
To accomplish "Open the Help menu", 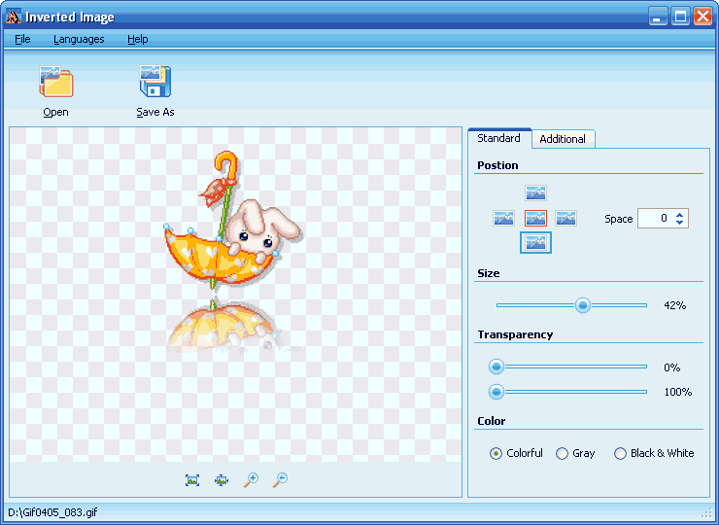I will pyautogui.click(x=138, y=39).
